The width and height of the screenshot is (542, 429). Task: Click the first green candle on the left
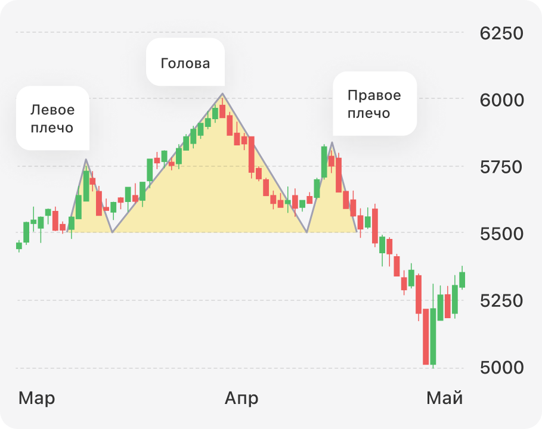coord(19,246)
